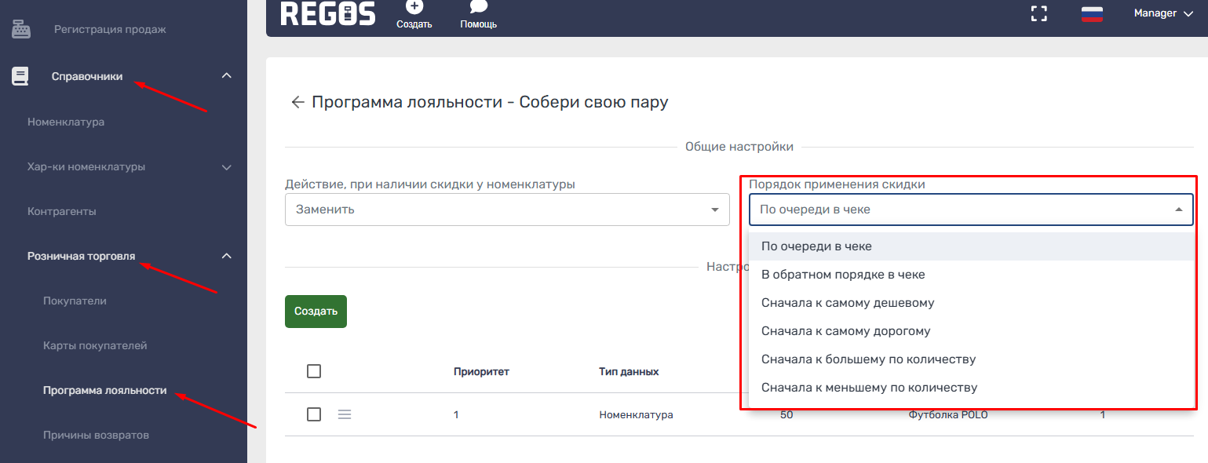Collapse the Розничная торговля section
Screen dimensions: 1208x463
pyautogui.click(x=226, y=256)
